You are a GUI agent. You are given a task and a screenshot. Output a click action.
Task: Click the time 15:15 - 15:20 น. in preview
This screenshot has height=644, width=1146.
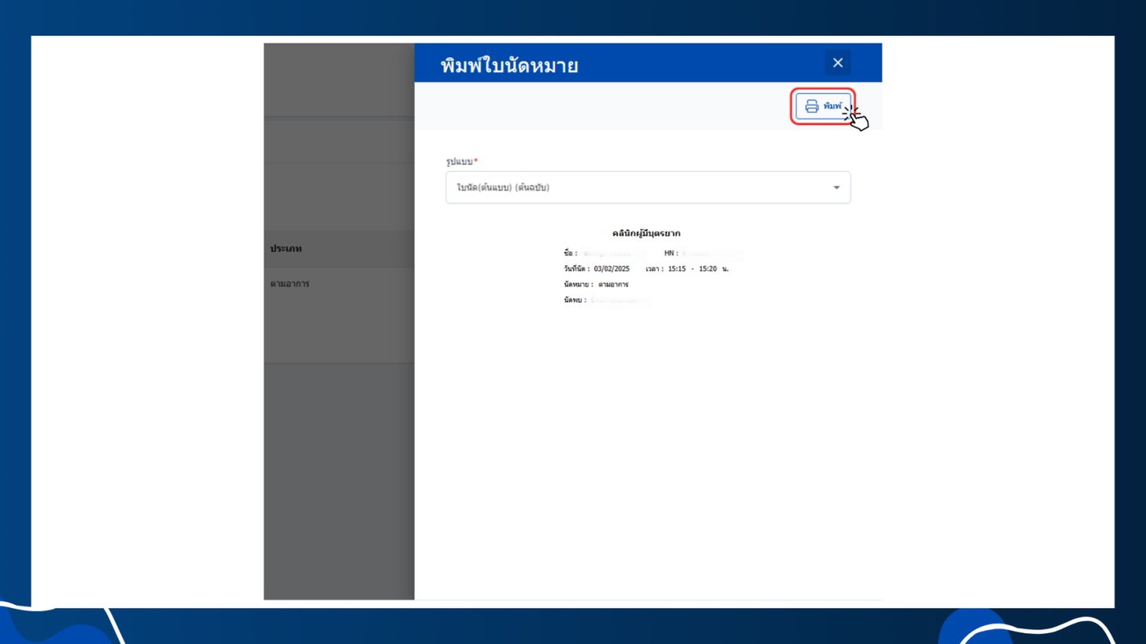pyautogui.click(x=697, y=268)
